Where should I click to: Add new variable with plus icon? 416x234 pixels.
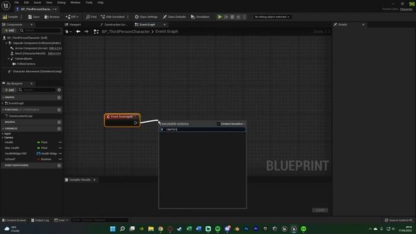click(59, 129)
